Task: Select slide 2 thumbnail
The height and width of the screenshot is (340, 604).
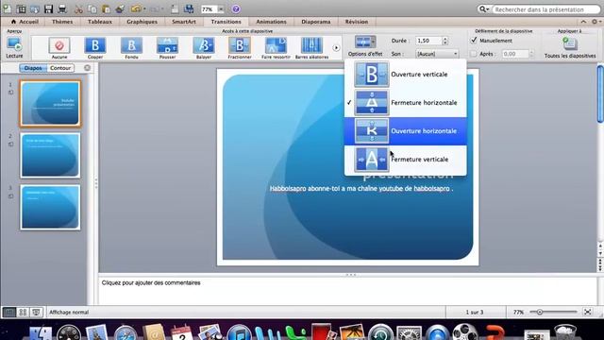Action: point(50,155)
